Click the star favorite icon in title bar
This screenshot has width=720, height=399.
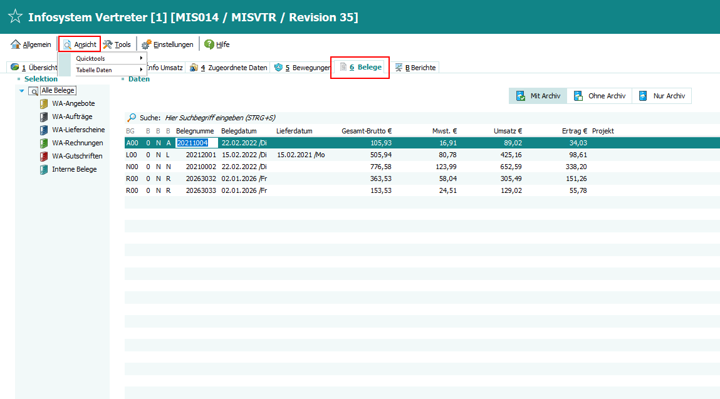point(15,17)
